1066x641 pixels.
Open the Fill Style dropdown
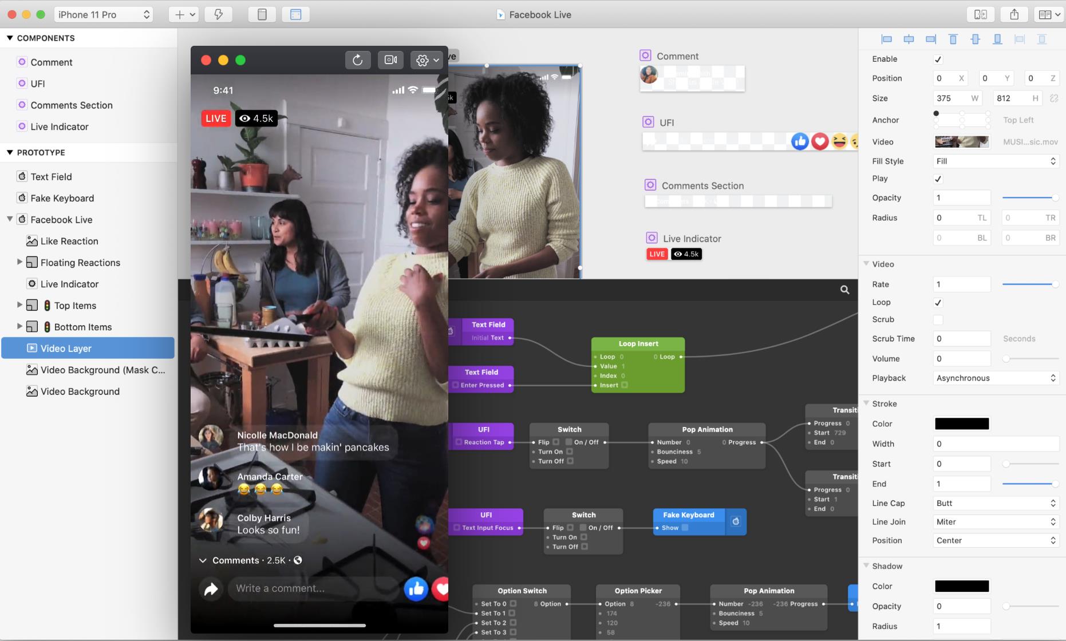[996, 161]
